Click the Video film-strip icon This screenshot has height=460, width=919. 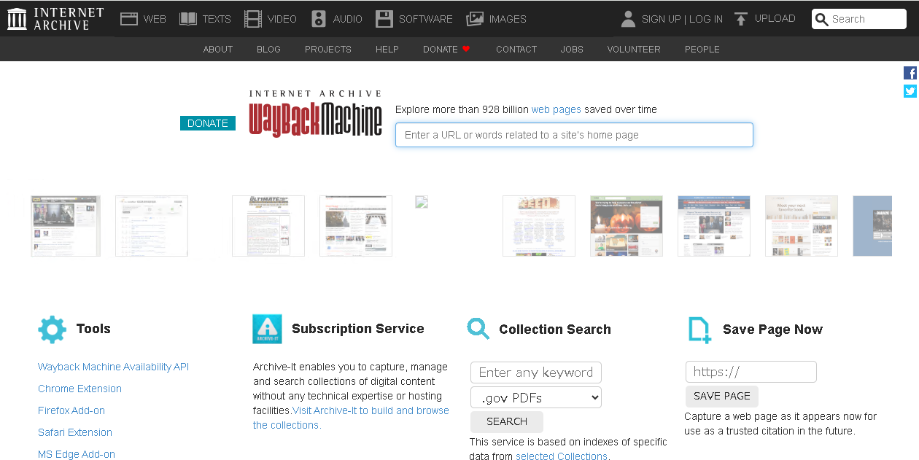pyautogui.click(x=253, y=19)
